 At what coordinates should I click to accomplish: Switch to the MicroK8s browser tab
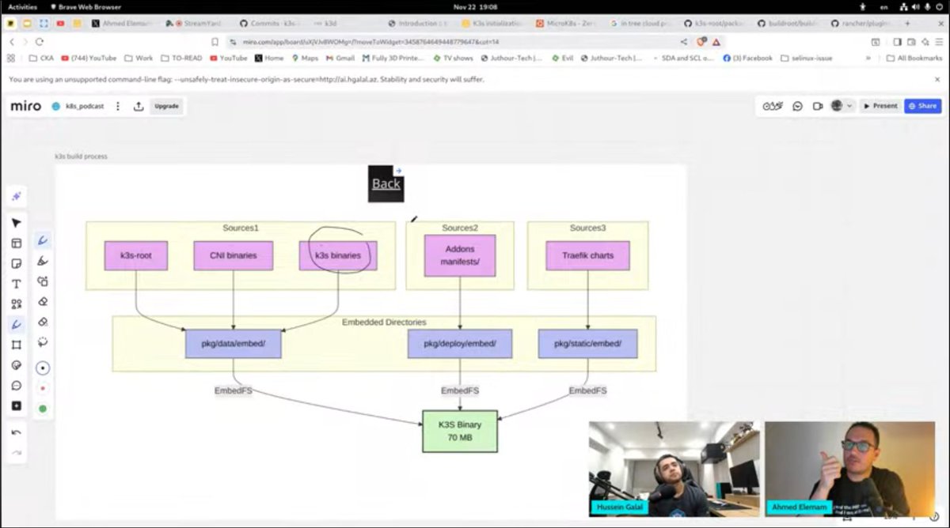(565, 24)
